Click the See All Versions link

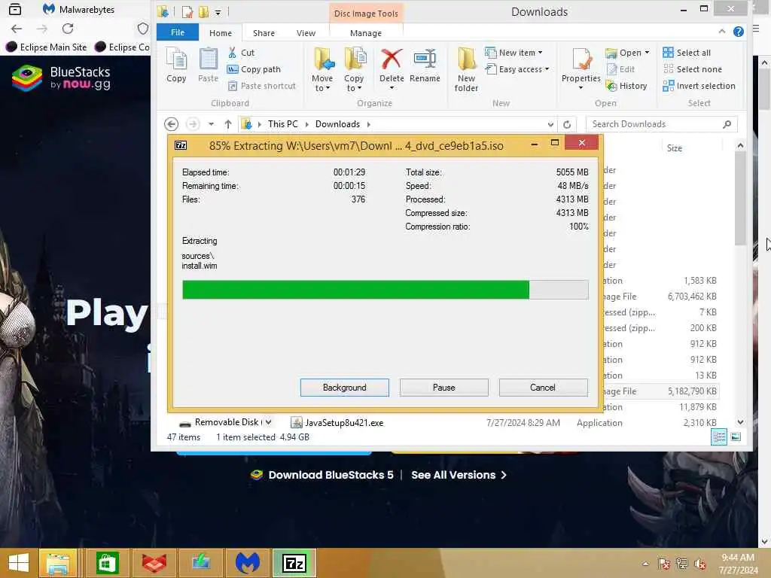(459, 475)
